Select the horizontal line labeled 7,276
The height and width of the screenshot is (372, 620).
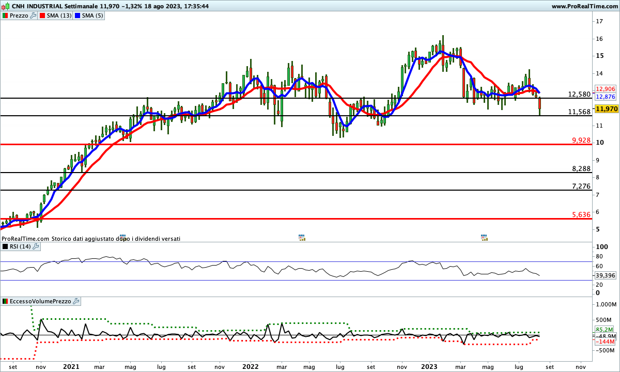pyautogui.click(x=295, y=190)
